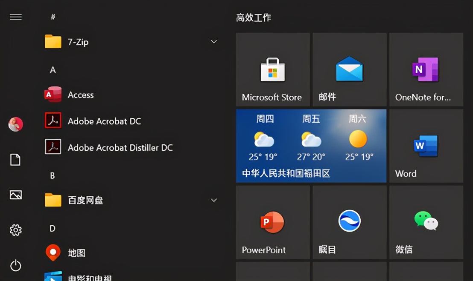473x281 pixels.
Task: Expand the 7-Zip folder
Action: point(213,41)
